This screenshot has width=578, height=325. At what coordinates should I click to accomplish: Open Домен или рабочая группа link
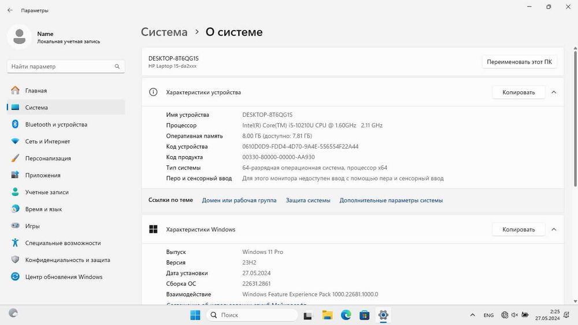pos(239,200)
